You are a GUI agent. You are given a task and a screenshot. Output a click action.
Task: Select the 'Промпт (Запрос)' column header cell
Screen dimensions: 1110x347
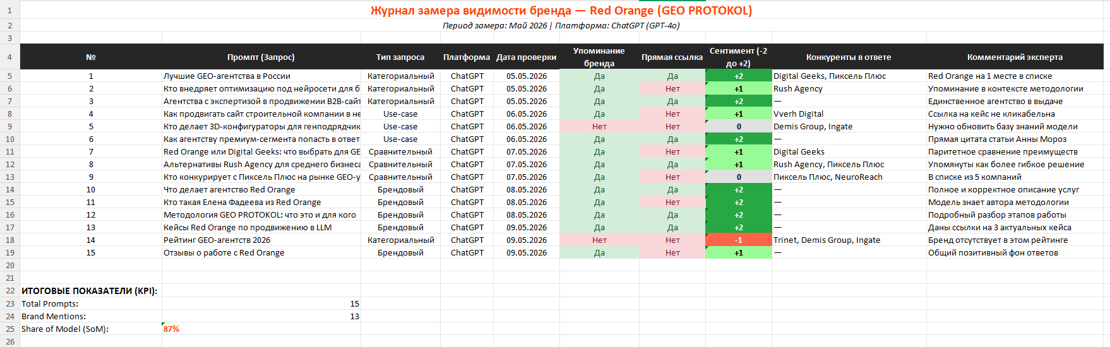tap(261, 57)
